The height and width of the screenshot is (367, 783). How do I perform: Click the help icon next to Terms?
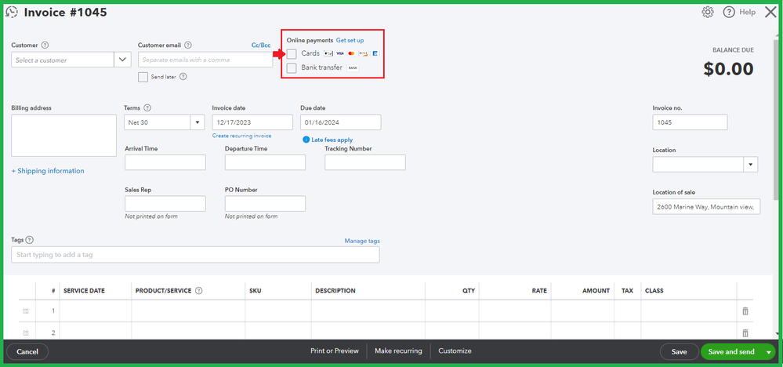(147, 108)
